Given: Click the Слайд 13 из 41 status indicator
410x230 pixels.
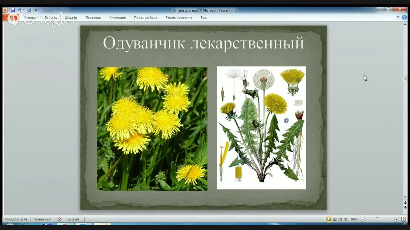Looking at the screenshot, I should coord(16,219).
